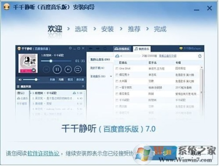
Task: Click the 千千静听 app icon in title bar
Action: (x=6, y=6)
